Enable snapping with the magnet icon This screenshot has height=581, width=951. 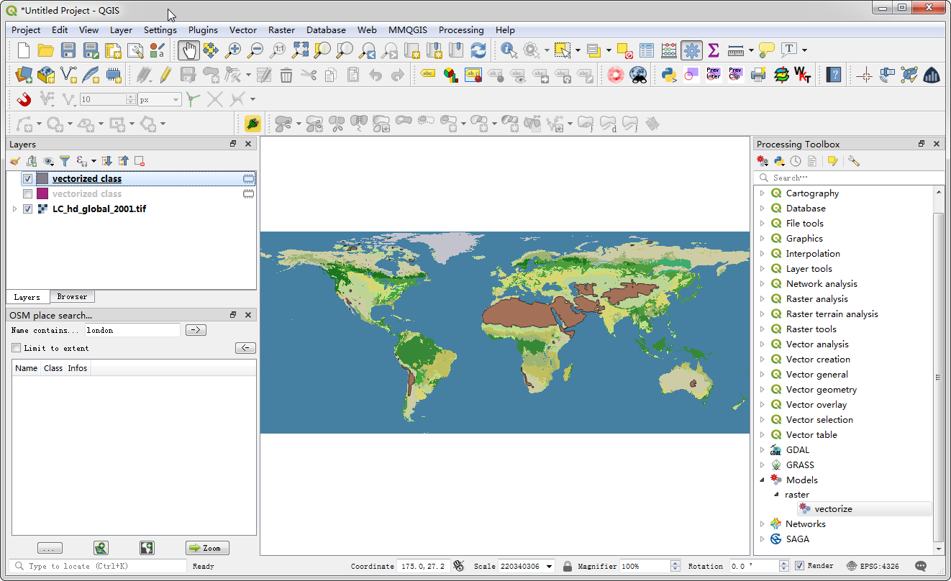[x=24, y=99]
